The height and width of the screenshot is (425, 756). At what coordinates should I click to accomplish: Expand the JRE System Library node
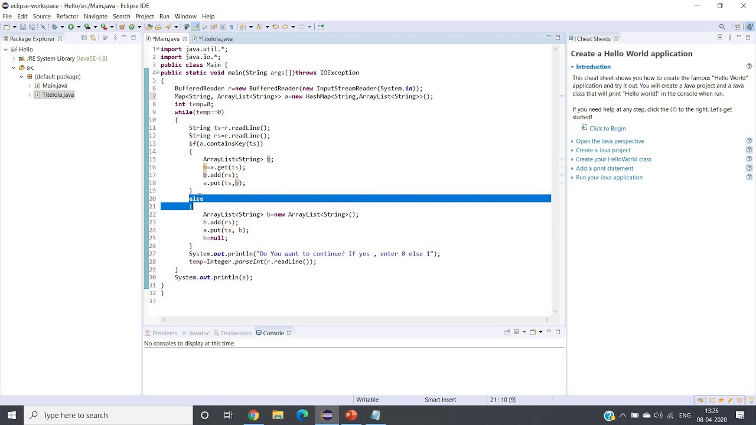[14, 58]
